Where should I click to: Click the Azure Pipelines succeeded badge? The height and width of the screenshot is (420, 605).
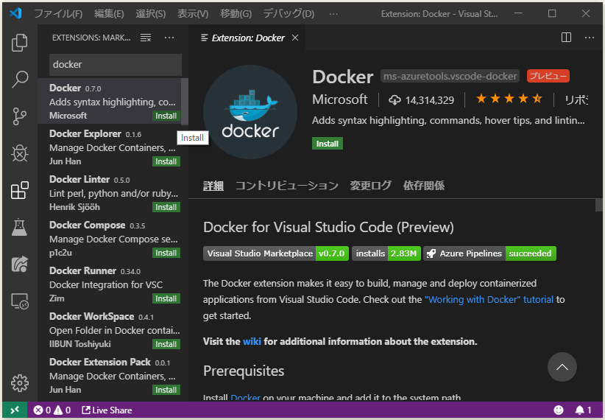tap(489, 253)
